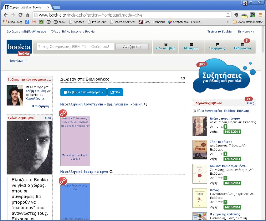Click magnifier next to Νεοελληνικά θεατρικά έργα
The height and width of the screenshot is (221, 266).
pyautogui.click(x=111, y=172)
